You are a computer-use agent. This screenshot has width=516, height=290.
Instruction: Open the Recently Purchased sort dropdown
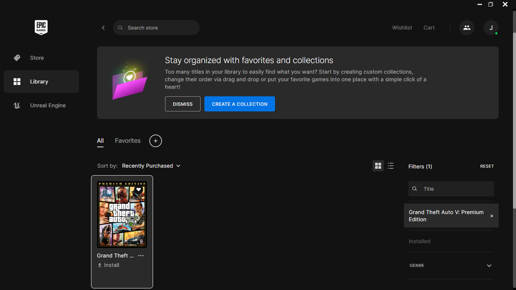point(151,166)
